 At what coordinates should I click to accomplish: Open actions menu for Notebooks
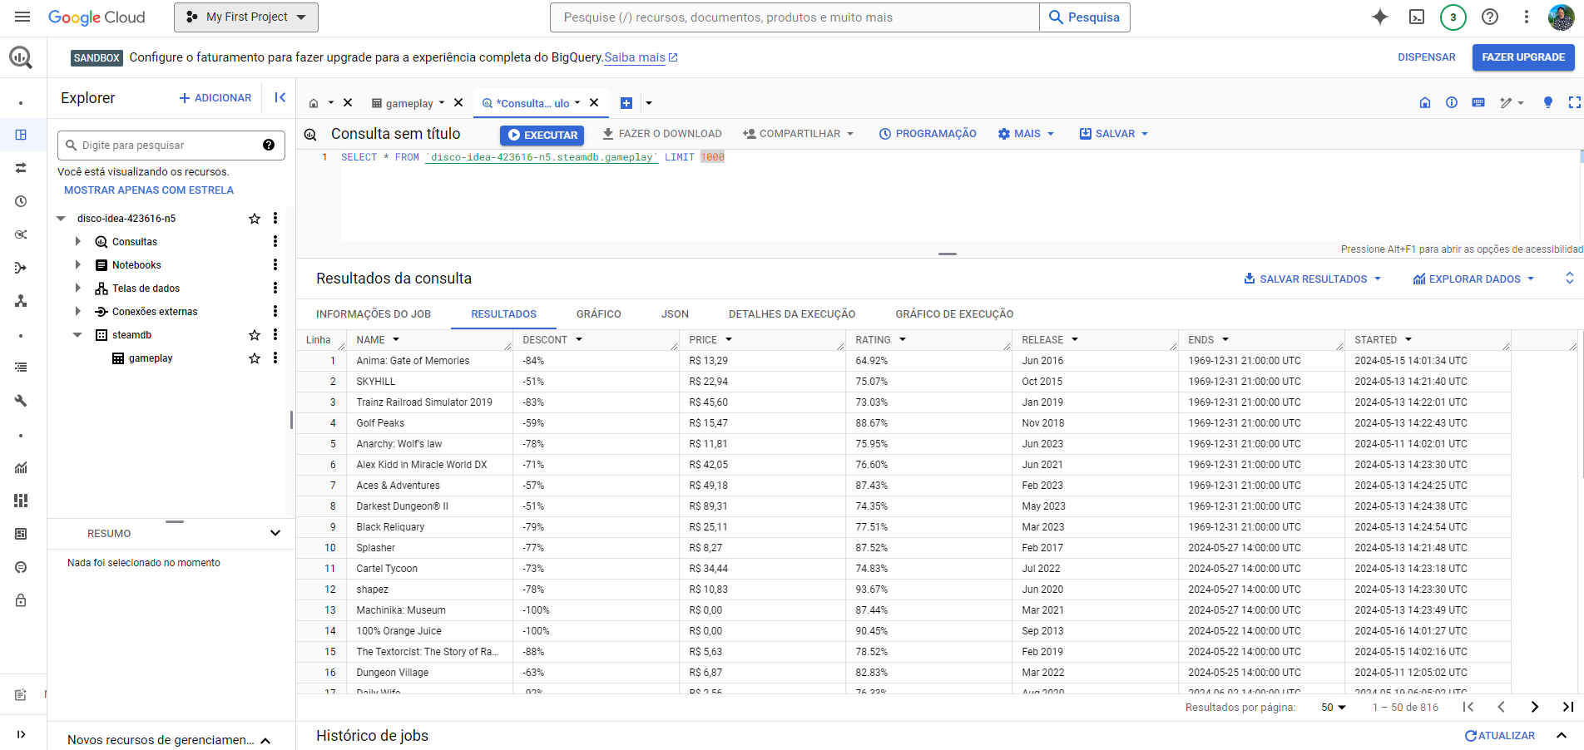(x=275, y=265)
